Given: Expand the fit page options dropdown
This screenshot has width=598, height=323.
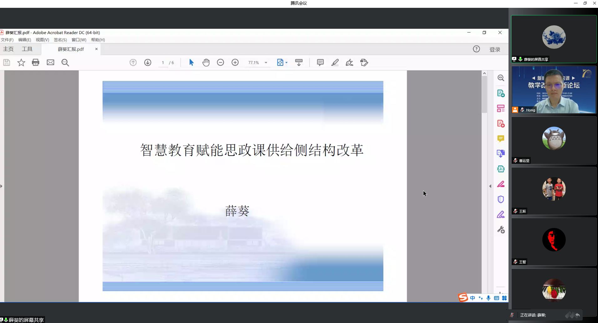Looking at the screenshot, I should [x=286, y=63].
